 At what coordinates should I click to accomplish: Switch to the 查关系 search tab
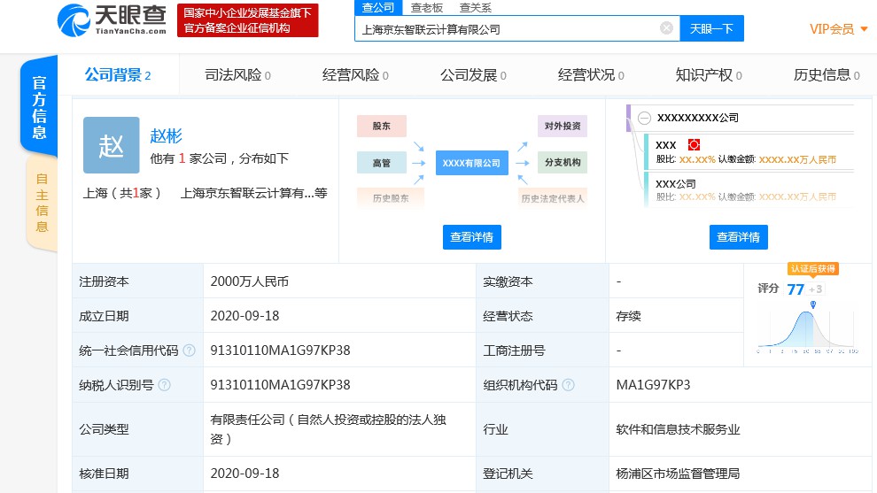click(x=476, y=8)
